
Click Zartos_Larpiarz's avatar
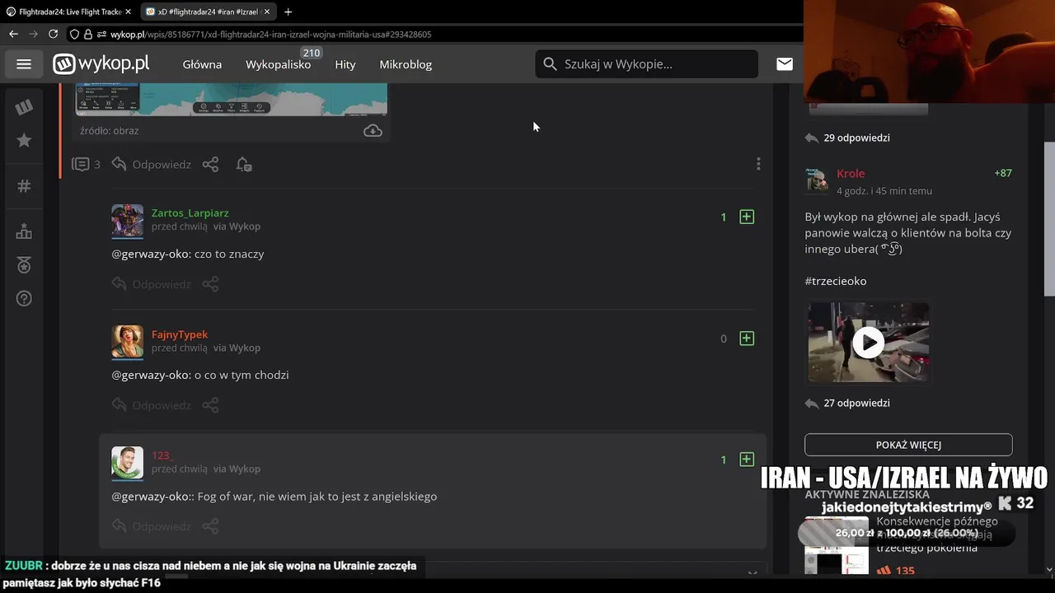tap(128, 221)
